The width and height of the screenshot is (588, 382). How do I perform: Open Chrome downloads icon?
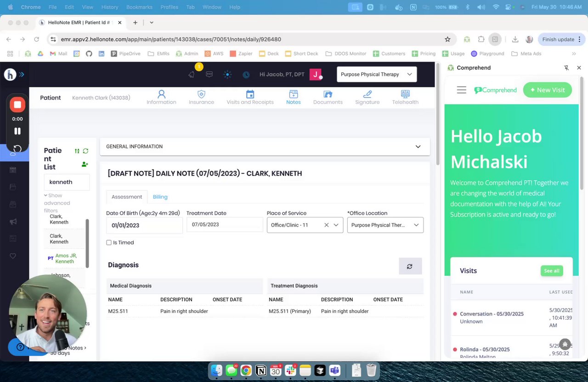coord(515,40)
